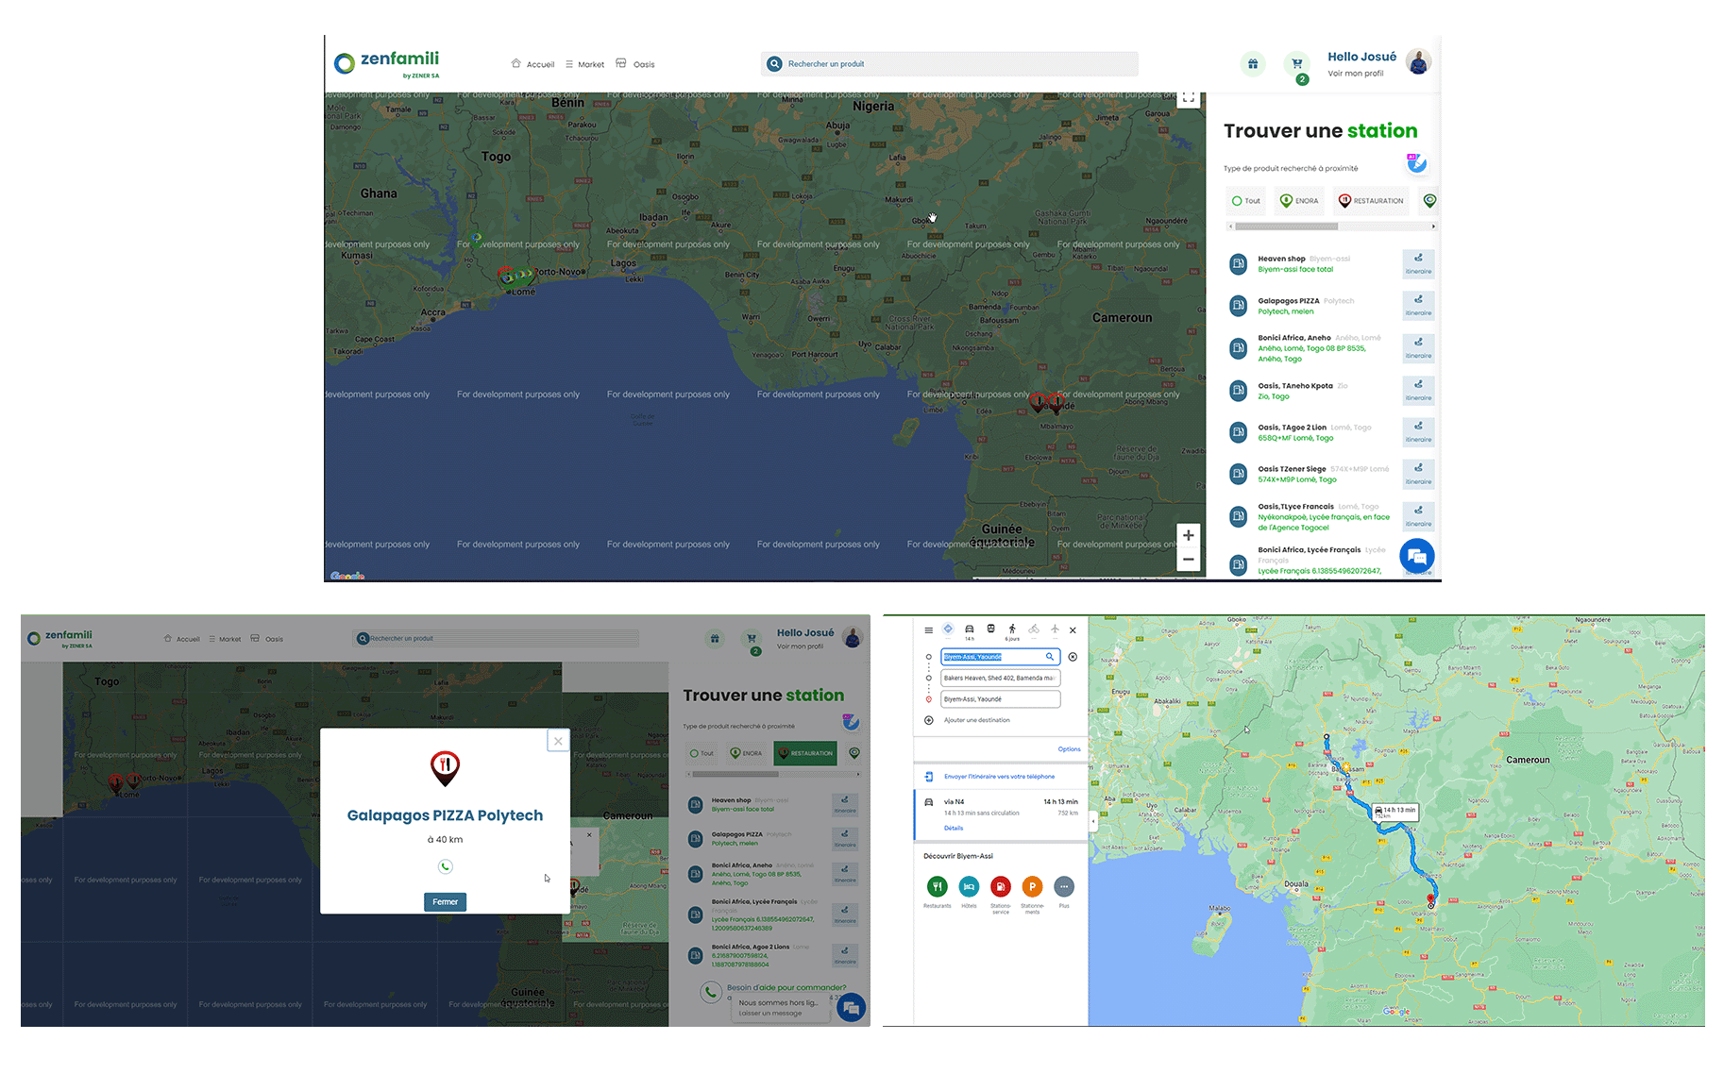Screen dimensions: 1724x1074
Task: Open the chat bubble in main zenfamili view
Action: 1416,557
